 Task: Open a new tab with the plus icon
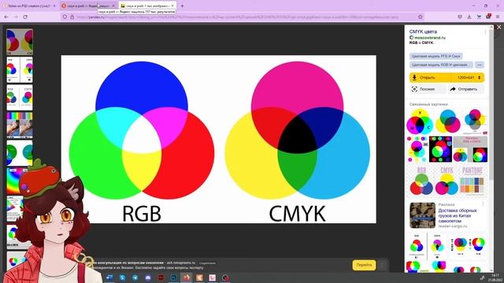coord(182,6)
